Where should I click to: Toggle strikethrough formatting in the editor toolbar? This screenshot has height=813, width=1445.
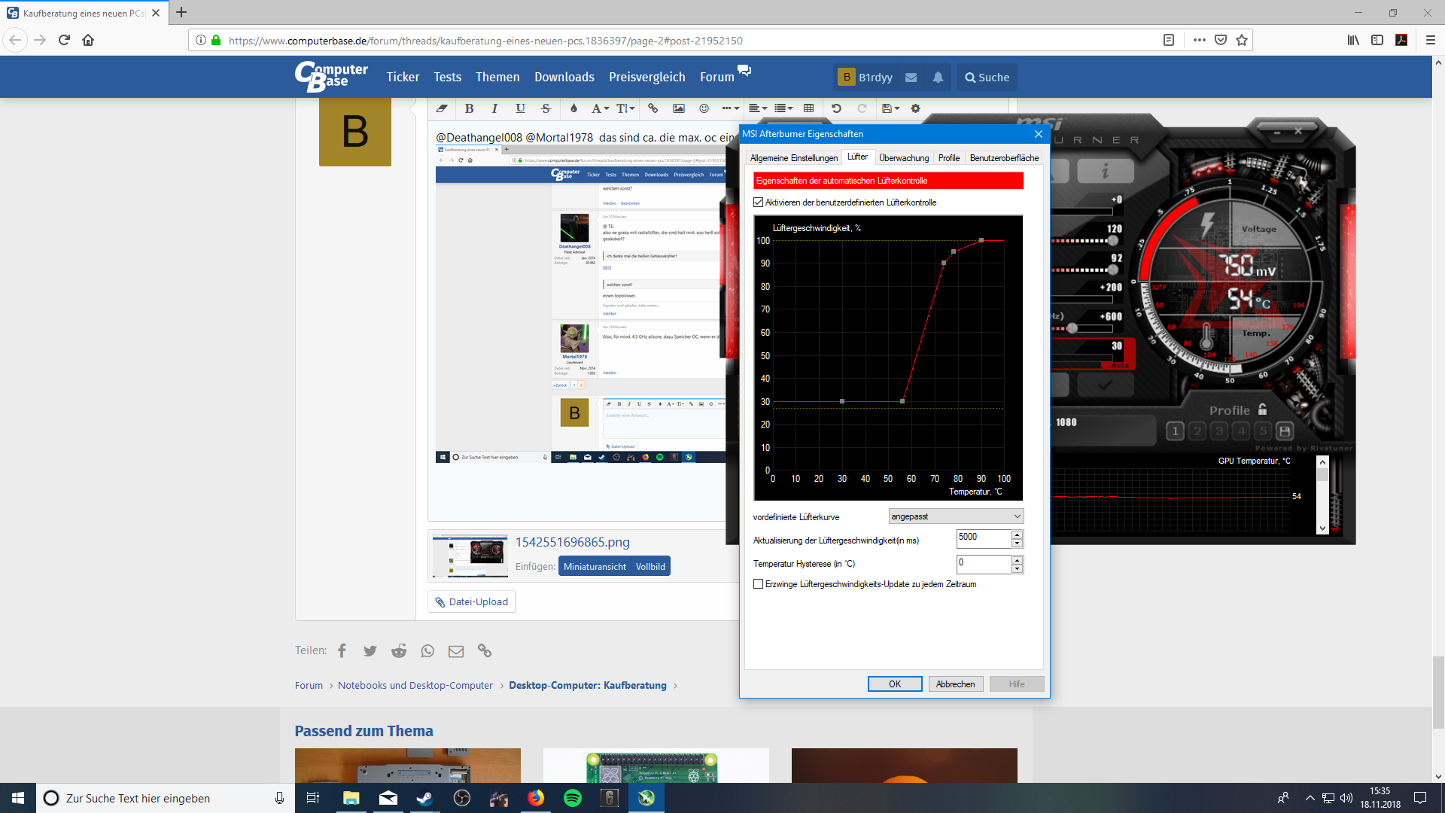pos(546,108)
